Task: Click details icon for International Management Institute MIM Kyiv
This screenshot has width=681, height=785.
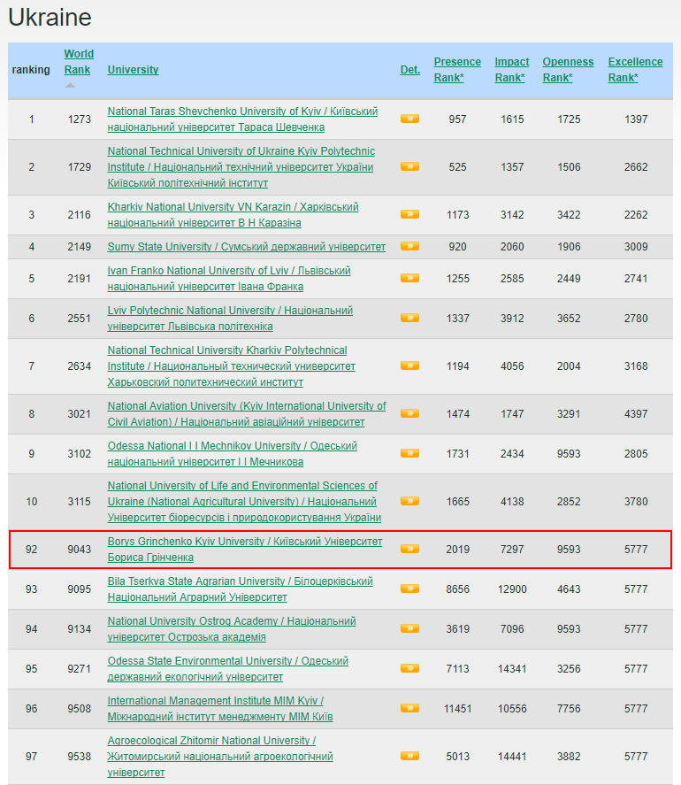Action: 409,708
